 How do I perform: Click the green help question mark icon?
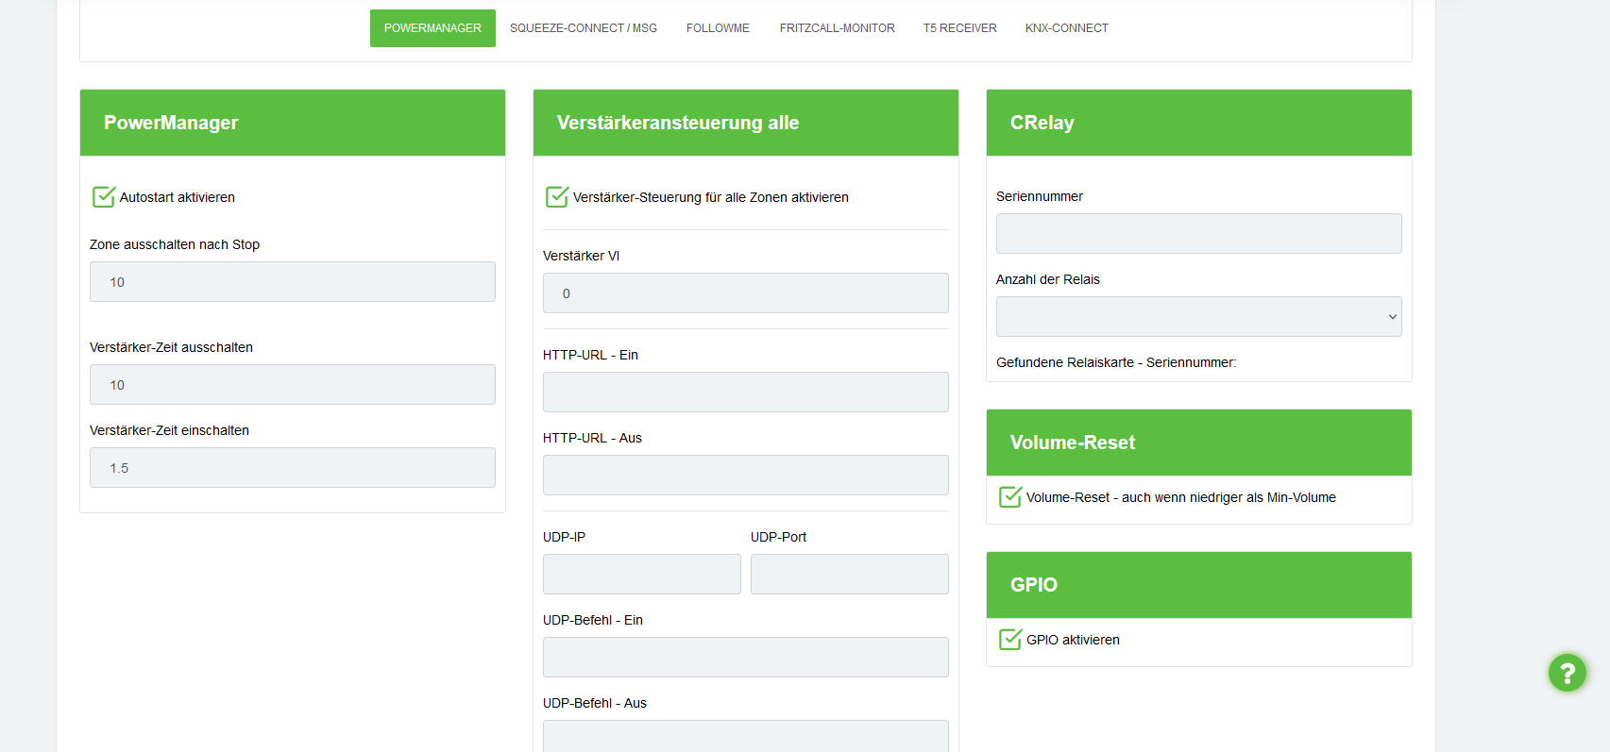(x=1567, y=673)
